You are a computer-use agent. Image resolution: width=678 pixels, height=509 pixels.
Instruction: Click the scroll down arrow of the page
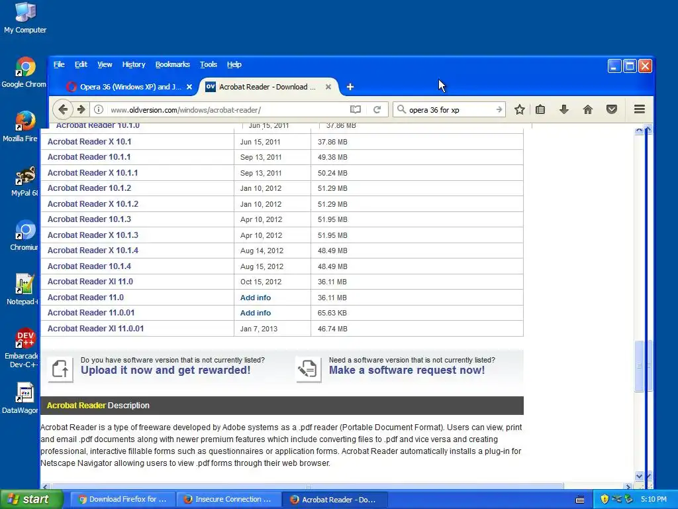point(639,476)
